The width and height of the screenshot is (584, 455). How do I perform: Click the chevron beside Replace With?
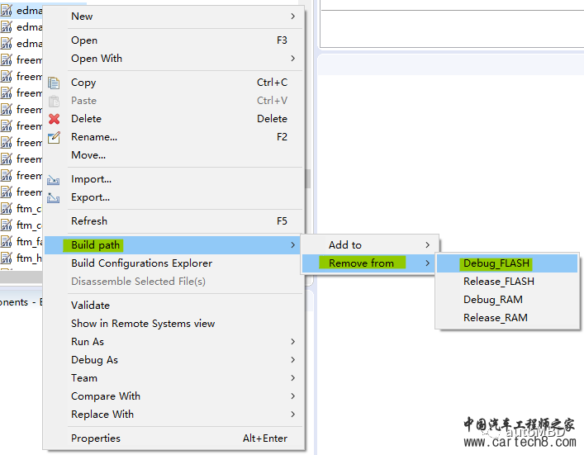point(293,415)
